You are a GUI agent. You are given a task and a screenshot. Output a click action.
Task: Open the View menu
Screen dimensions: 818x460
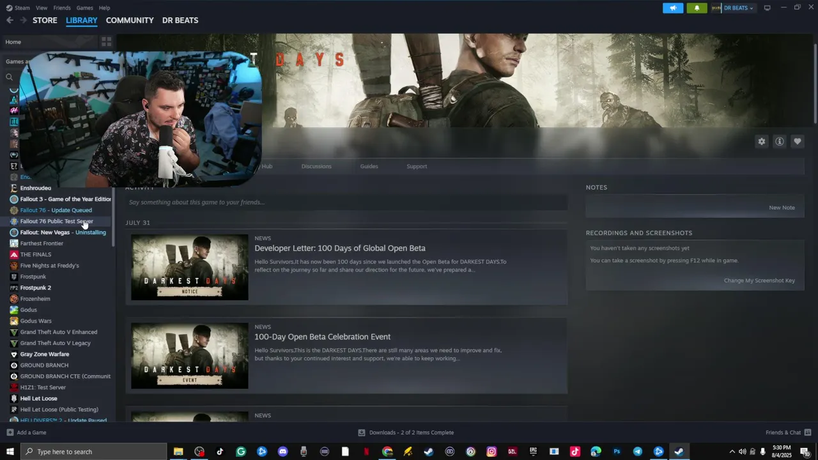click(x=42, y=8)
